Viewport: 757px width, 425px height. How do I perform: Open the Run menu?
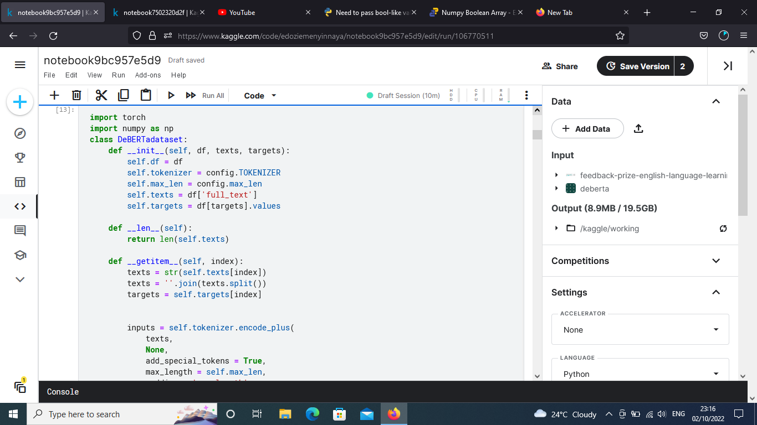[x=119, y=75]
